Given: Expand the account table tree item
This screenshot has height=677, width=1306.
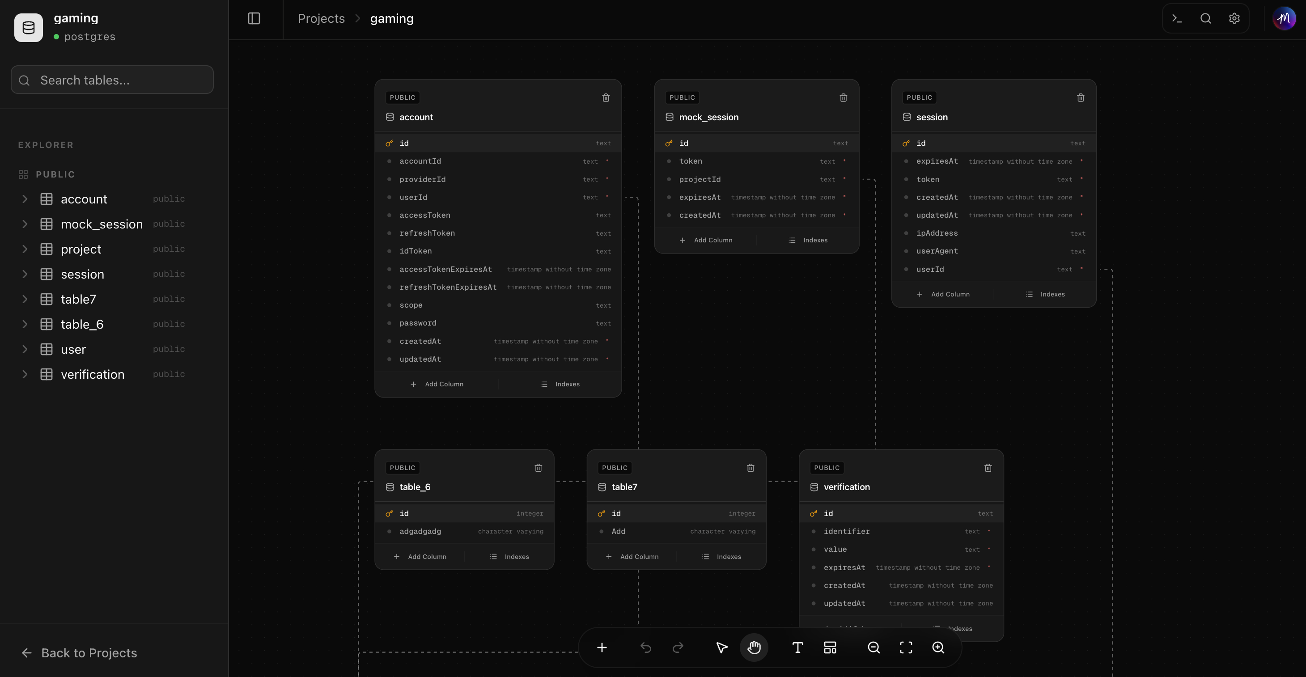Looking at the screenshot, I should (25, 199).
